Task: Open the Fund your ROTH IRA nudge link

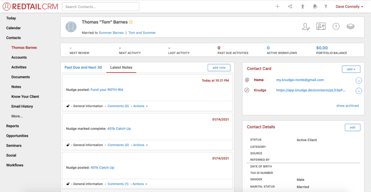Action: click(x=107, y=90)
